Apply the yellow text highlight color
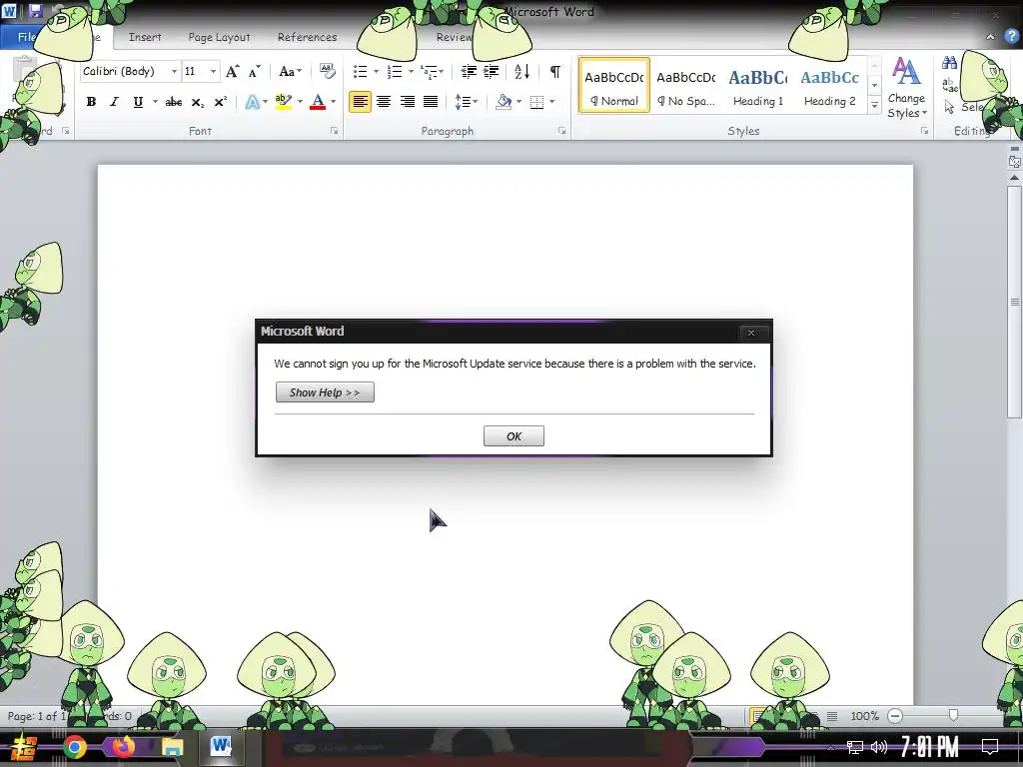The height and width of the screenshot is (767, 1023). [x=283, y=102]
